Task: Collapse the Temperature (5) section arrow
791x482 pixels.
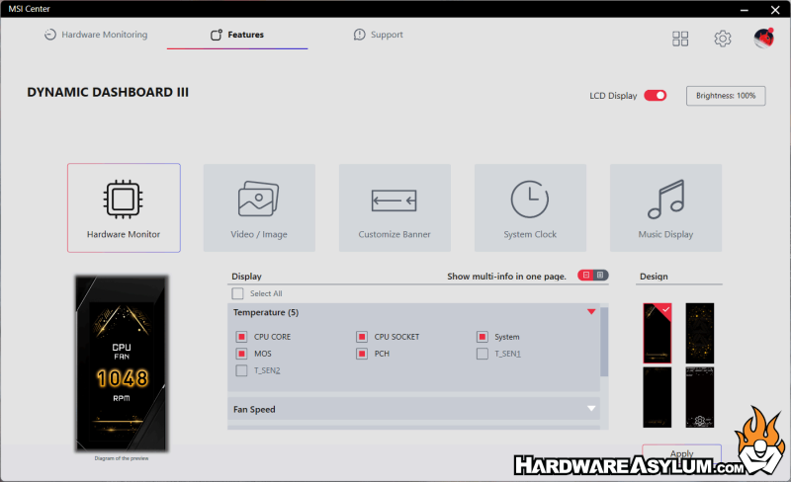Action: point(591,312)
